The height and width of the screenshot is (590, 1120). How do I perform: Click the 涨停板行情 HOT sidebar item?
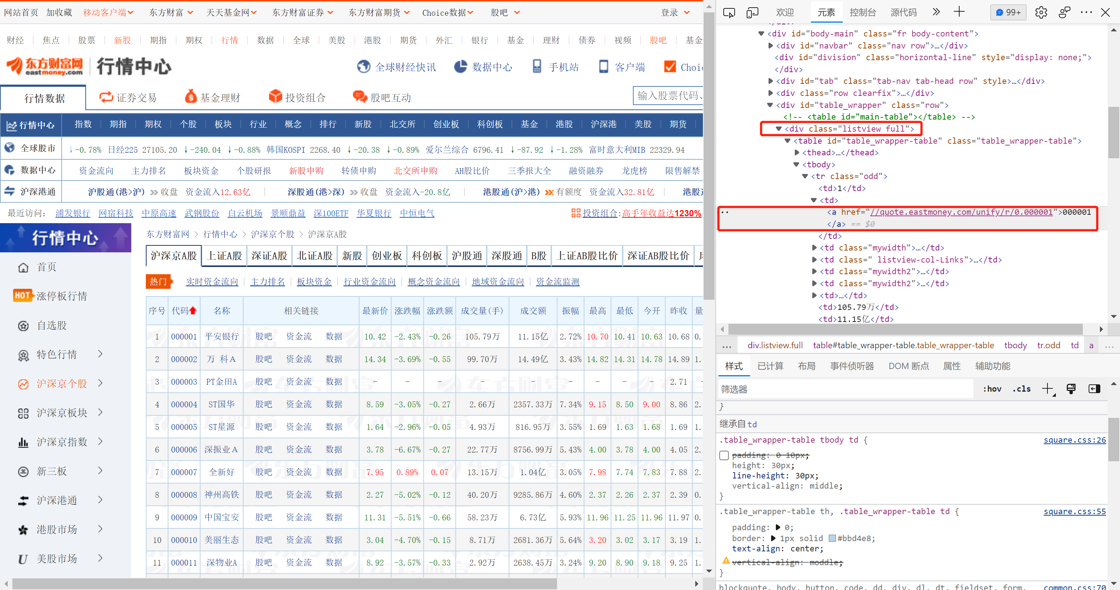click(x=51, y=296)
